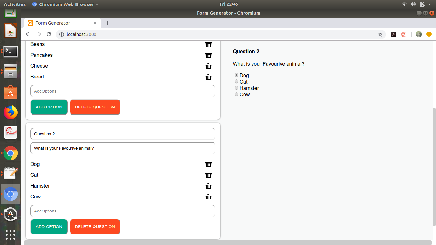The image size is (436, 245).
Task: Select the "Cow" answer option
Action: pos(237,94)
